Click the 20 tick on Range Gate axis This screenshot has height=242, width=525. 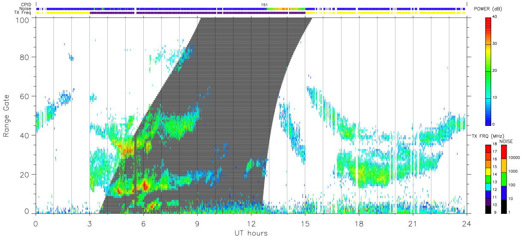25,175
